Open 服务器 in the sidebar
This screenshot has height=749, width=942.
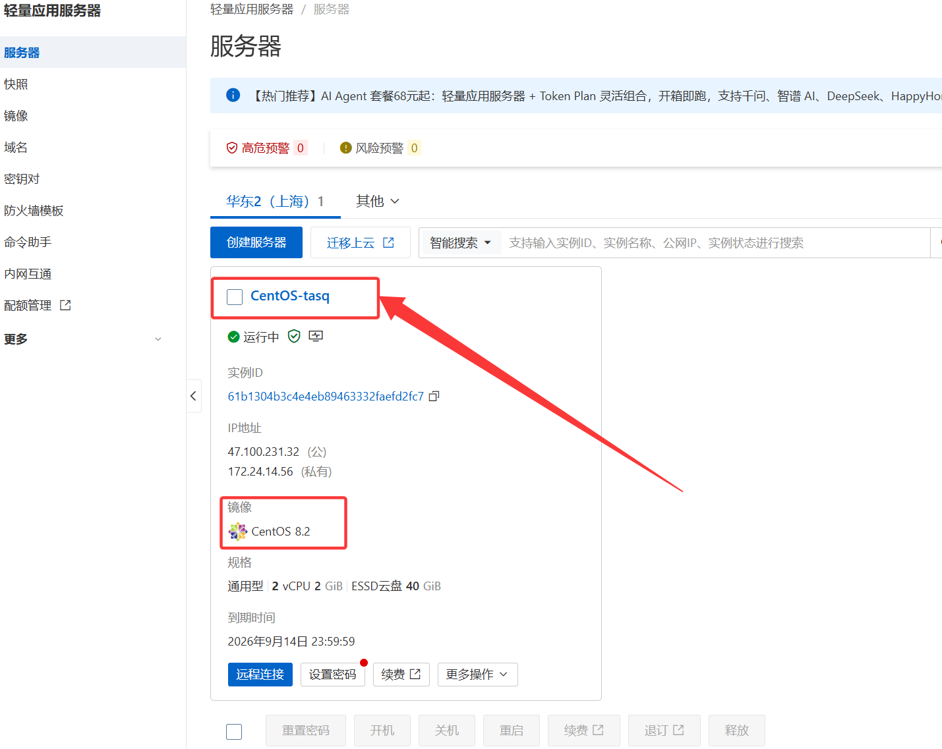tap(93, 52)
